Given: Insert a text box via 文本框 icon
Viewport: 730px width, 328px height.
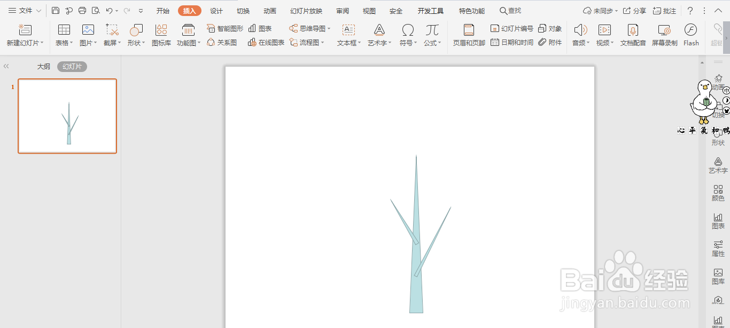Looking at the screenshot, I should [348, 30].
